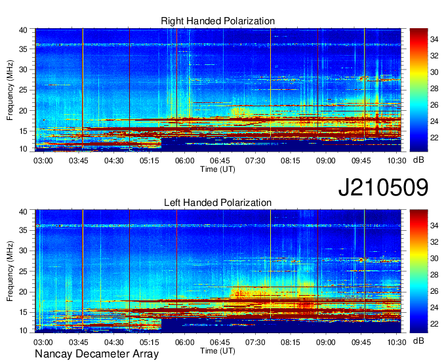Click the "20" MHz tick of Right Handed plot

click(23, 111)
